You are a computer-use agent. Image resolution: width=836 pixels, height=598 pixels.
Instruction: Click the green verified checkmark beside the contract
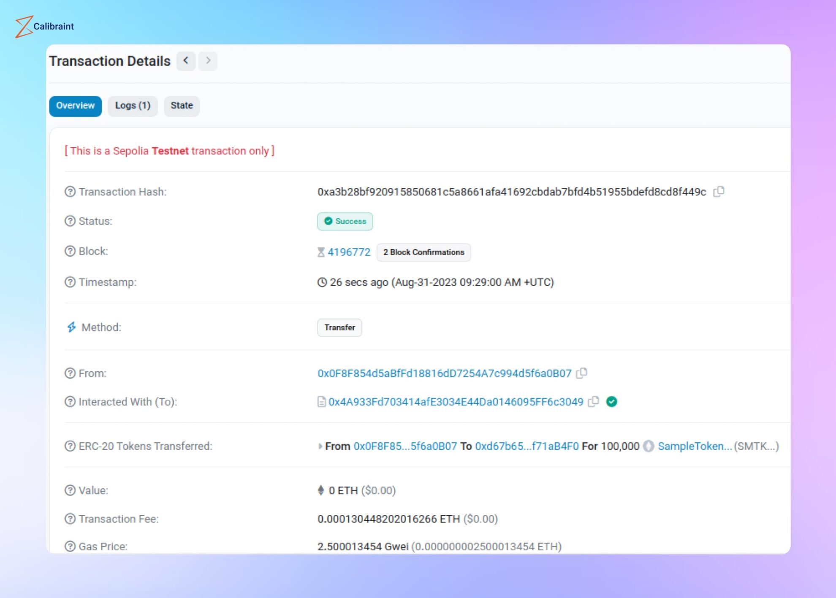(612, 401)
